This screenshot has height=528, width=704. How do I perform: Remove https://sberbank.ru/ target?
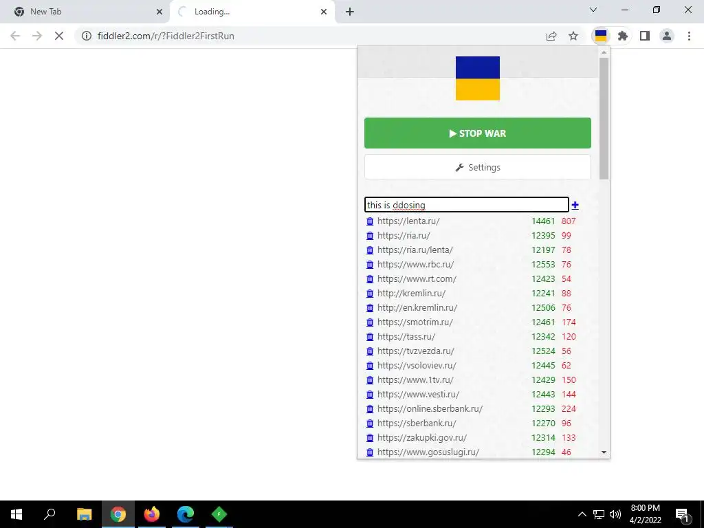point(370,423)
